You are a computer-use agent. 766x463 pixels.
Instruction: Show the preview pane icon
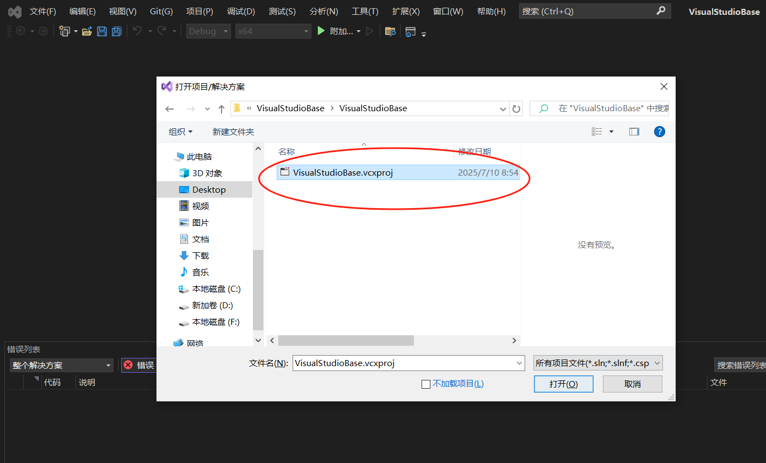coord(634,132)
